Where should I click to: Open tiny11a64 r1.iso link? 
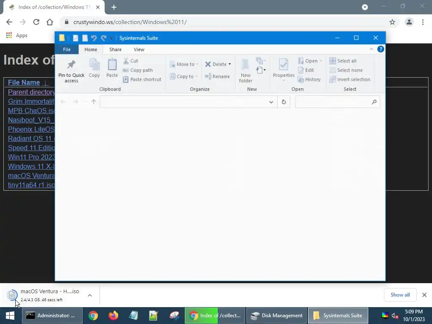click(x=31, y=185)
